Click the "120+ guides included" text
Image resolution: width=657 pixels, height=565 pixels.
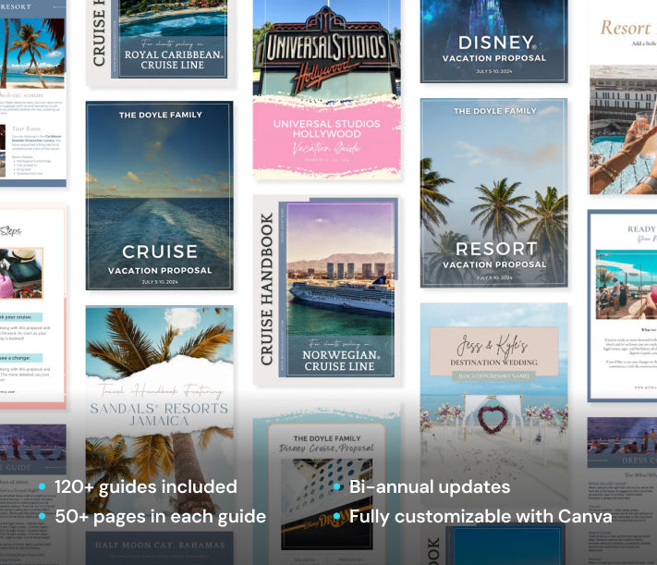(x=145, y=487)
